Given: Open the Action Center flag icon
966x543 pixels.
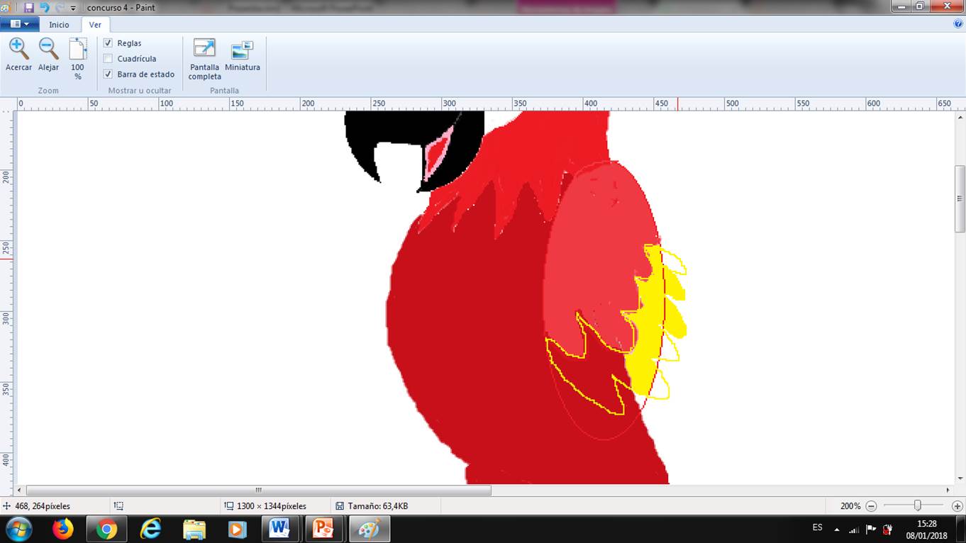Looking at the screenshot, I should click(871, 529).
